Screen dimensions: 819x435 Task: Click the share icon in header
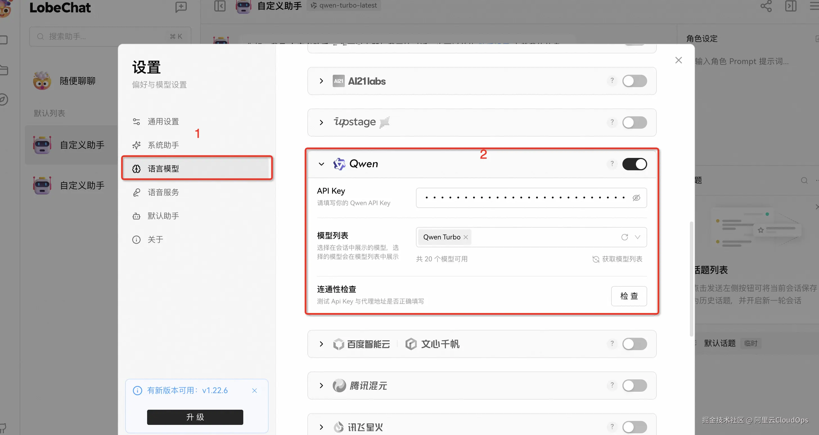click(766, 6)
